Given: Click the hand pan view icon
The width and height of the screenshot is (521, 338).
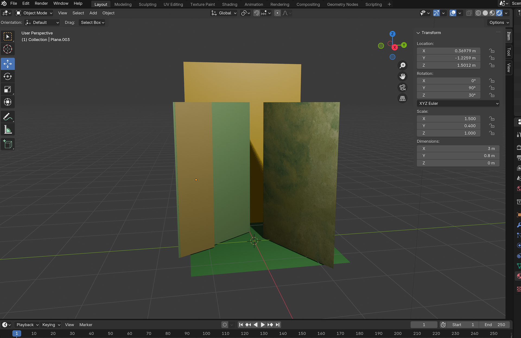Looking at the screenshot, I should (x=402, y=76).
